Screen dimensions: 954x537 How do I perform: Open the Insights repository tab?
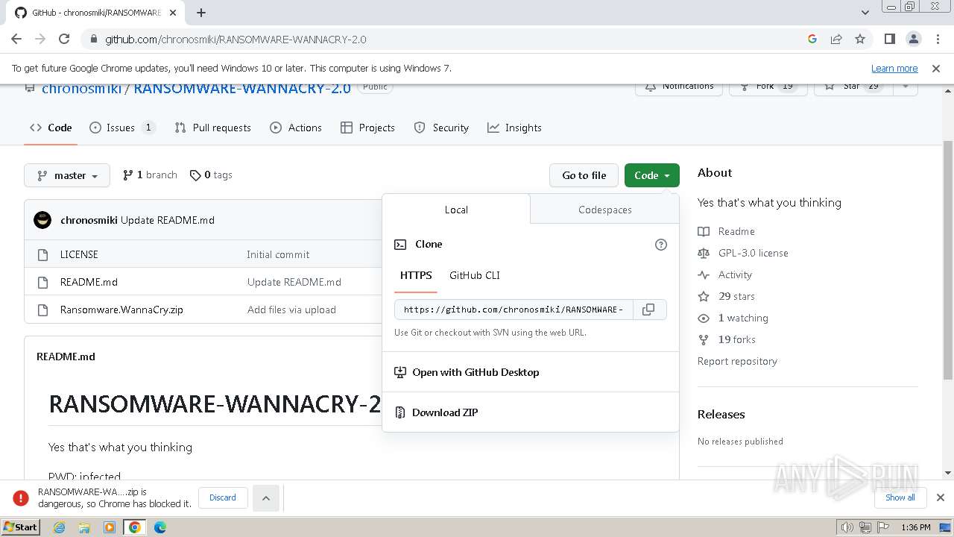514,128
